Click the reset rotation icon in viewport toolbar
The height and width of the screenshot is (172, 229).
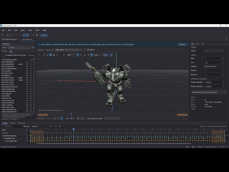pyautogui.click(x=88, y=55)
